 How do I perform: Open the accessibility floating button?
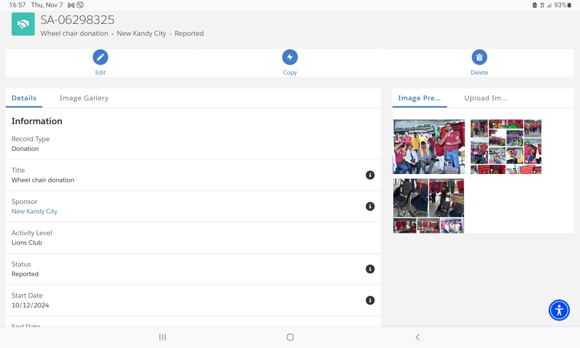[559, 310]
